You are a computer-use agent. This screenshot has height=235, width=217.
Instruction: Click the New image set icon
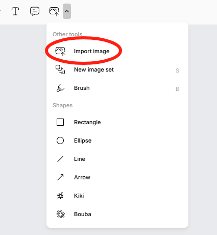click(x=60, y=69)
